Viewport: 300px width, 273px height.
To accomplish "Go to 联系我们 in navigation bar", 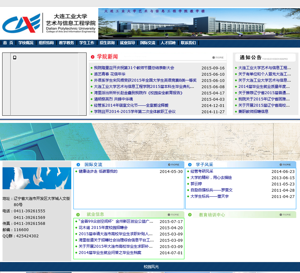I will 188,43.
